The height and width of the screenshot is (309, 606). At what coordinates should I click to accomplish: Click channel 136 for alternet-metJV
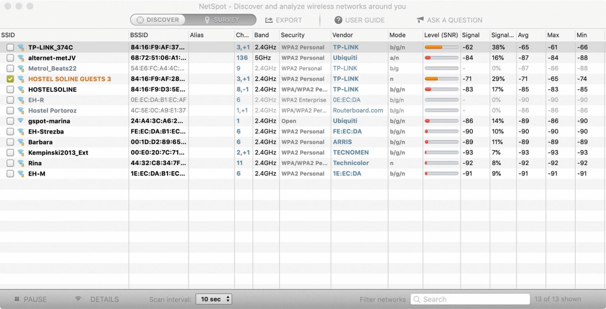click(x=242, y=58)
